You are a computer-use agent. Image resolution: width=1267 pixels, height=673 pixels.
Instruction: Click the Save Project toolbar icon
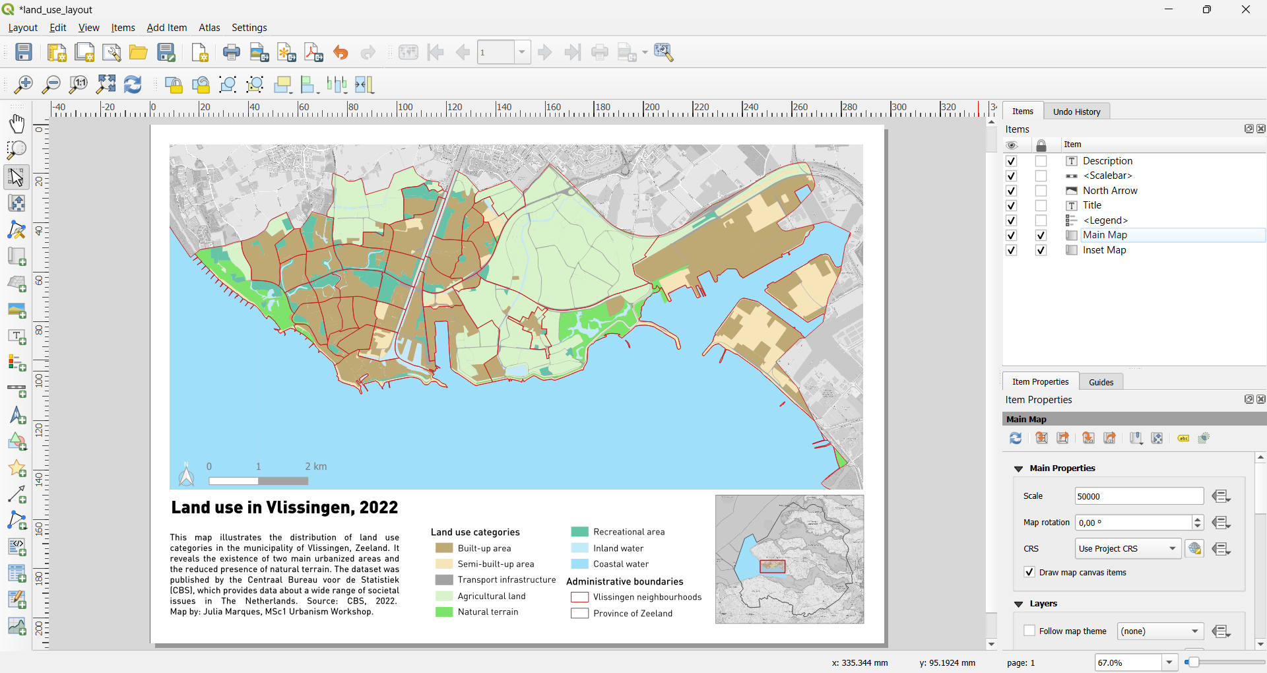pos(24,52)
